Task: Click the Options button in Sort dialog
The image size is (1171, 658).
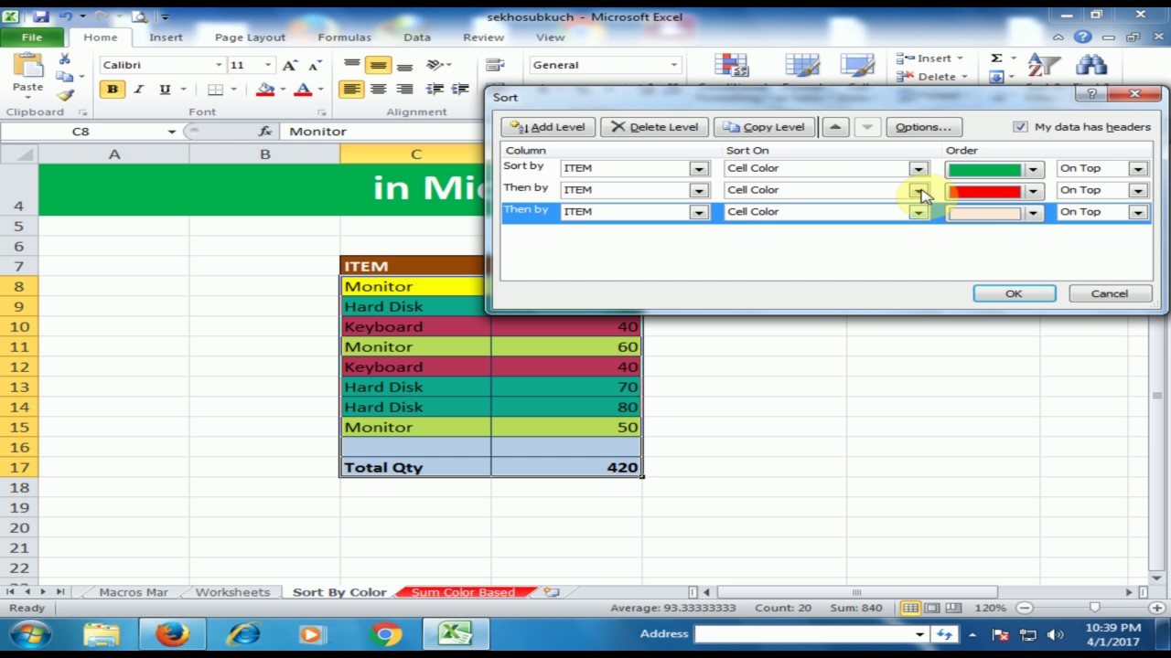Action: pyautogui.click(x=923, y=127)
